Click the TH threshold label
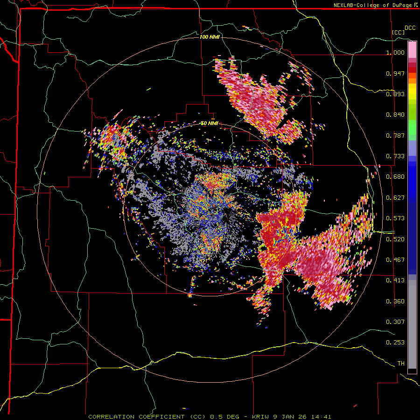 [401, 363]
